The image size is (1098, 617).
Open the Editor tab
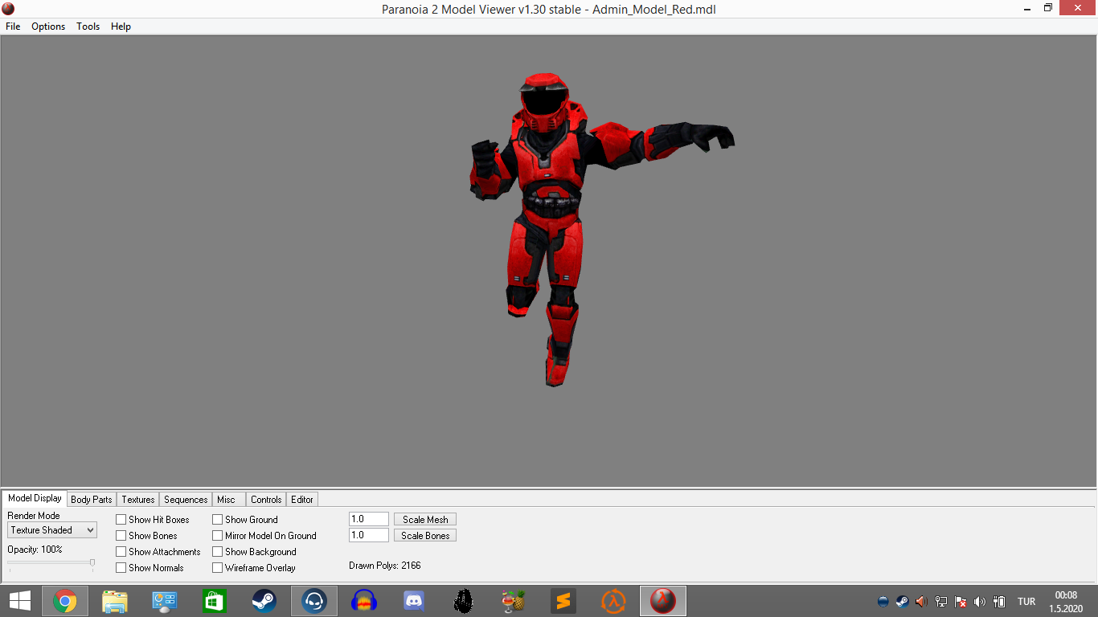tap(302, 500)
